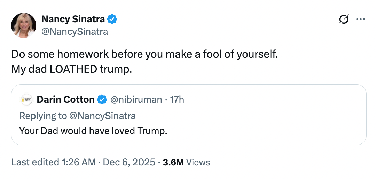Click 'Replying to @NancySinatra' text
This screenshot has width=376, height=179.
pos(77,115)
